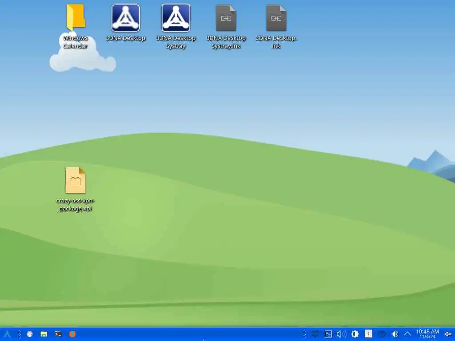Expand hidden system tray icons with the chevron
This screenshot has height=341, width=455.
pyautogui.click(x=407, y=334)
